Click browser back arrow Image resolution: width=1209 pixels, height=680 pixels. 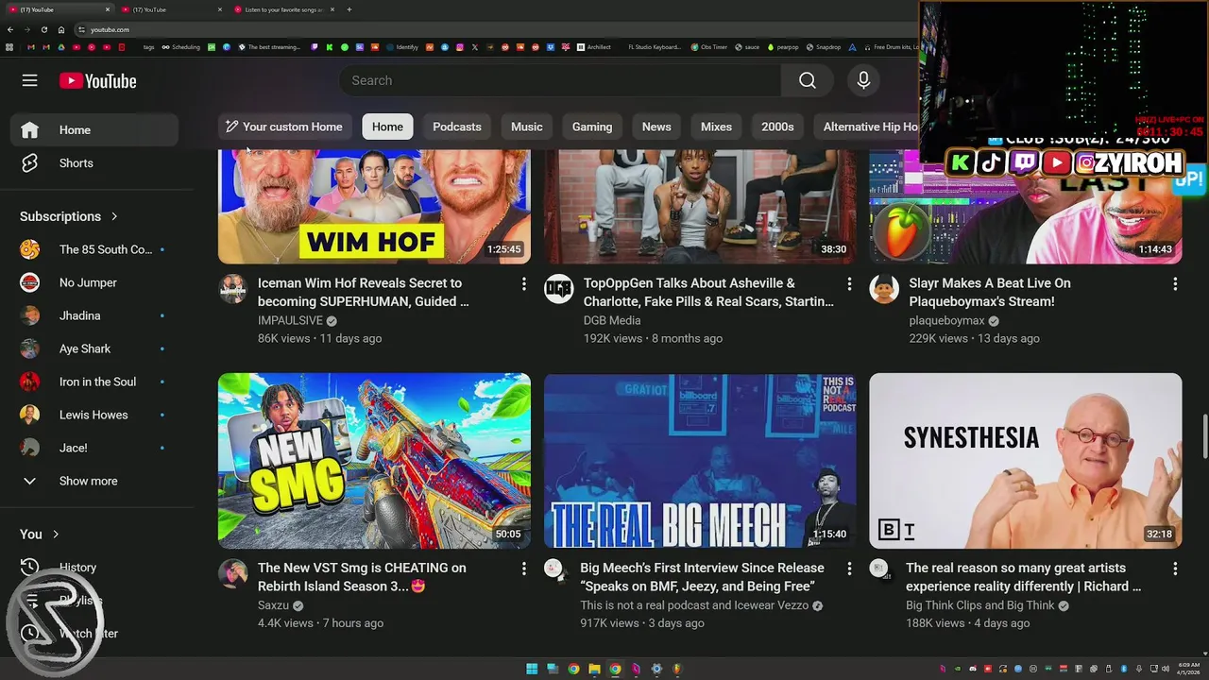pyautogui.click(x=10, y=29)
